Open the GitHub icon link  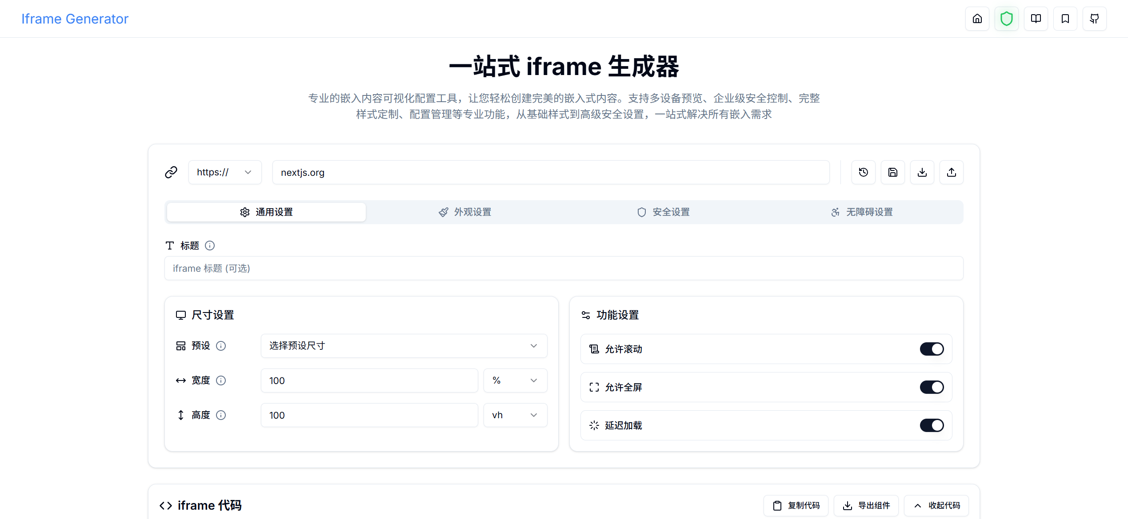1094,19
